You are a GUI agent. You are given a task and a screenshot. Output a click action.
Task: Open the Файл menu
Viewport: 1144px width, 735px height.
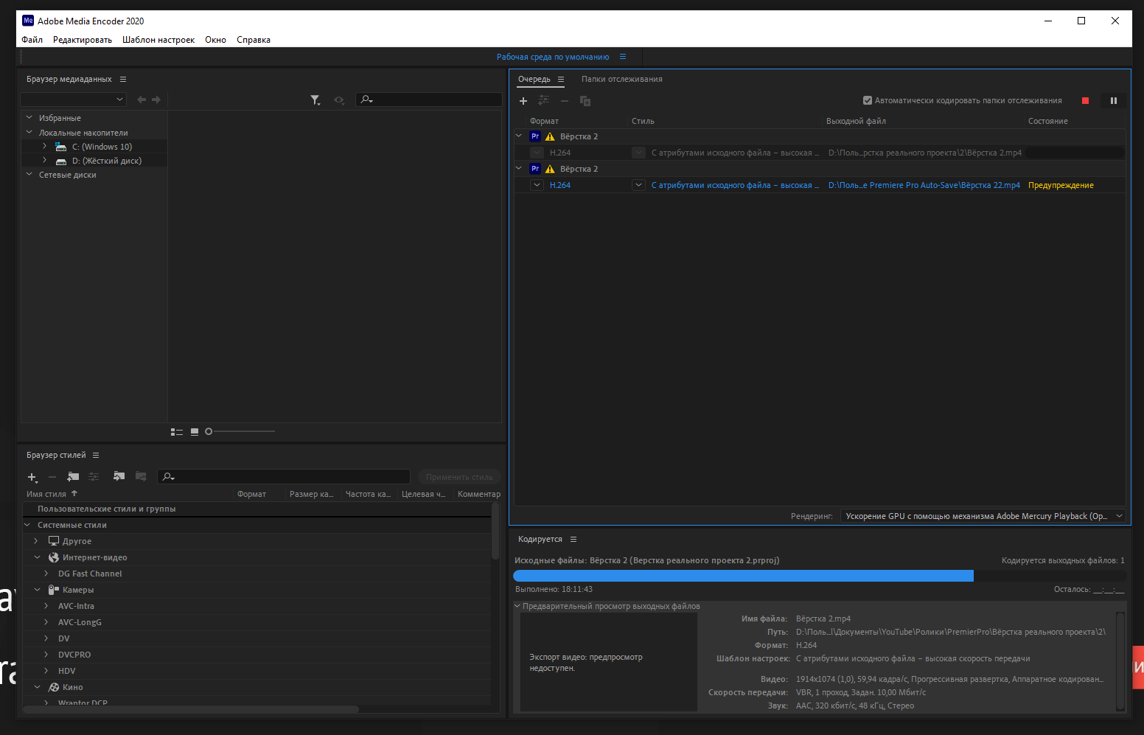[32, 40]
